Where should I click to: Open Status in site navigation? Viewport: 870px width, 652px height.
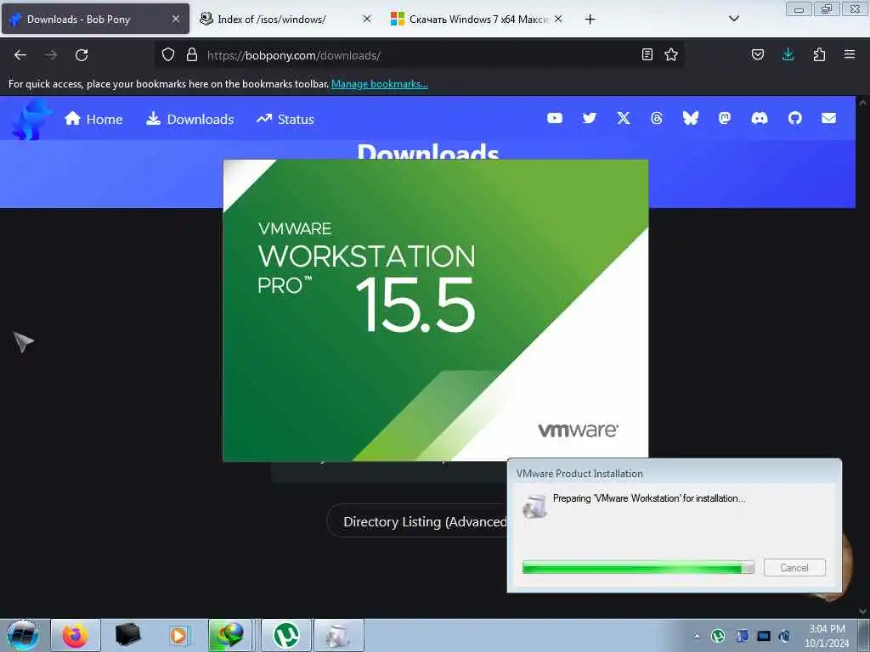285,119
